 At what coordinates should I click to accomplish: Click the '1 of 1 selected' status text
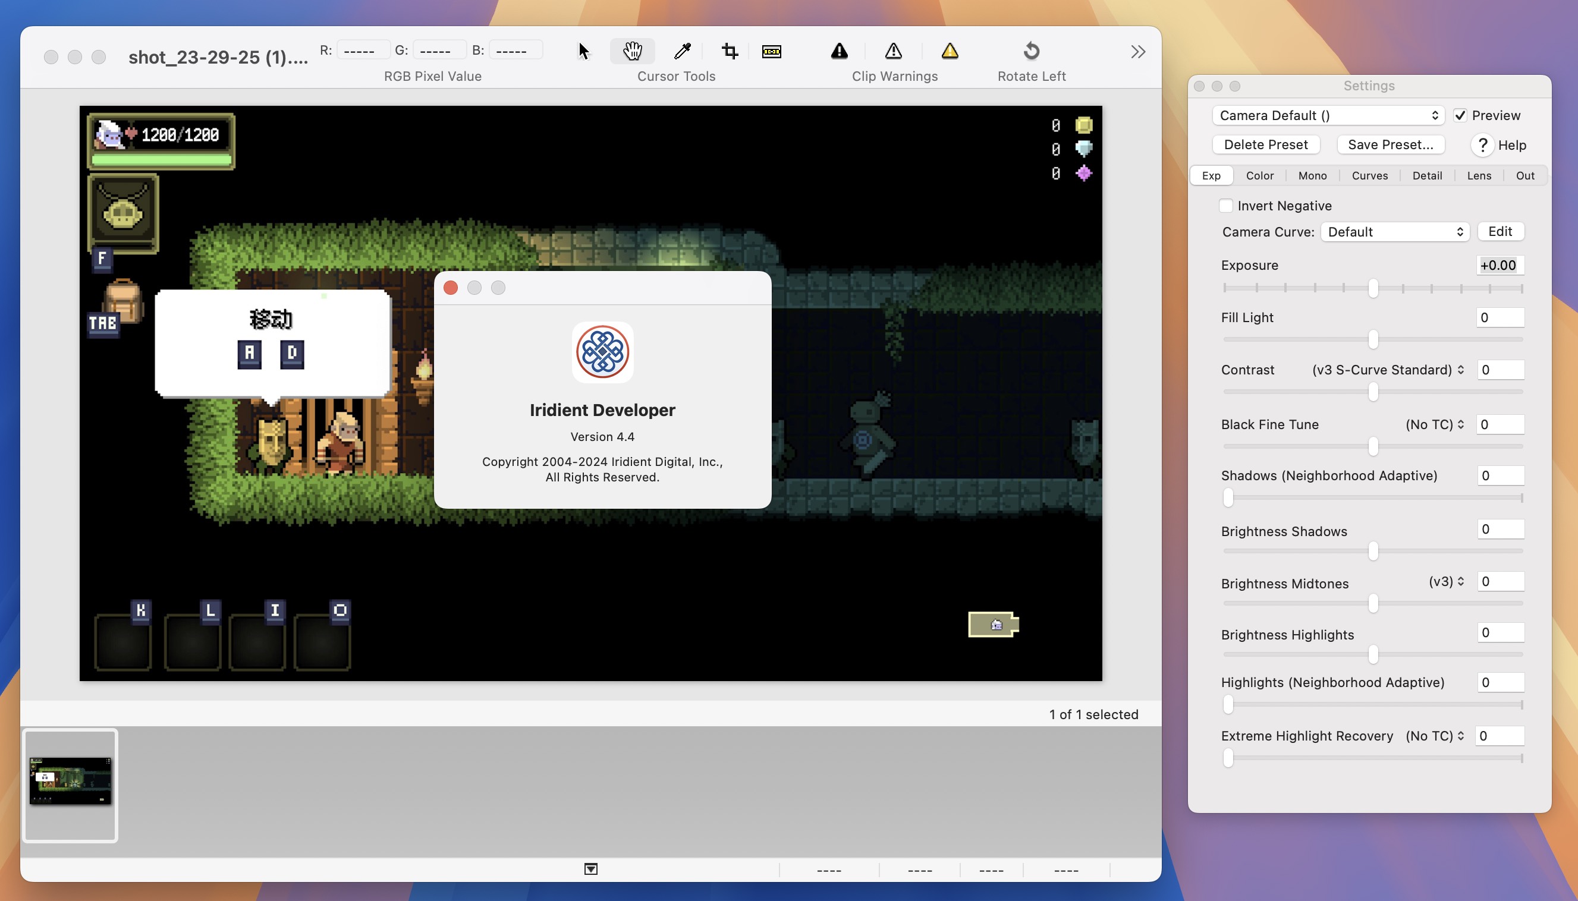pos(1093,715)
